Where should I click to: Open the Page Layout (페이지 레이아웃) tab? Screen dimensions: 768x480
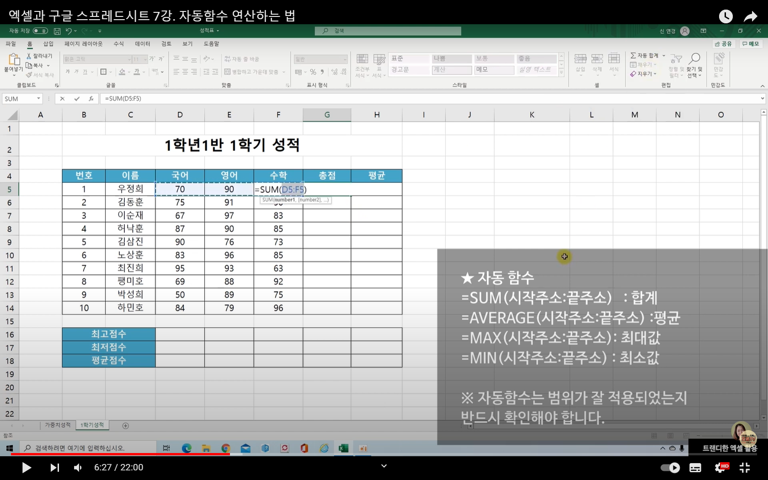tap(84, 44)
